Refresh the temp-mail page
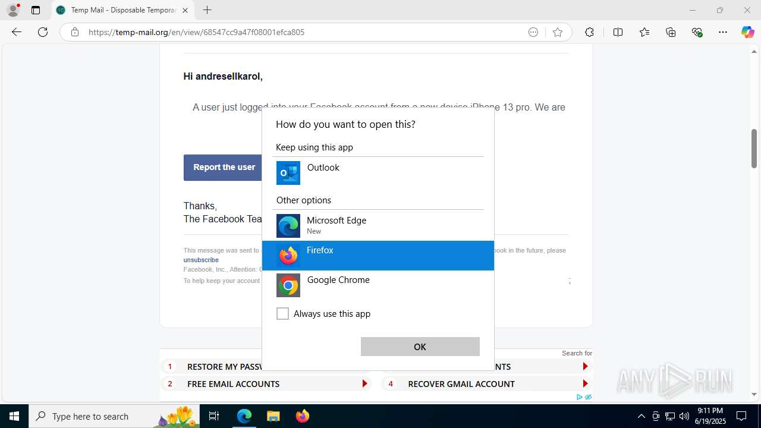This screenshot has width=761, height=428. 43,32
